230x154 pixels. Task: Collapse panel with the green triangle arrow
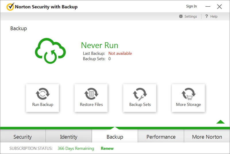pyautogui.click(x=220, y=122)
